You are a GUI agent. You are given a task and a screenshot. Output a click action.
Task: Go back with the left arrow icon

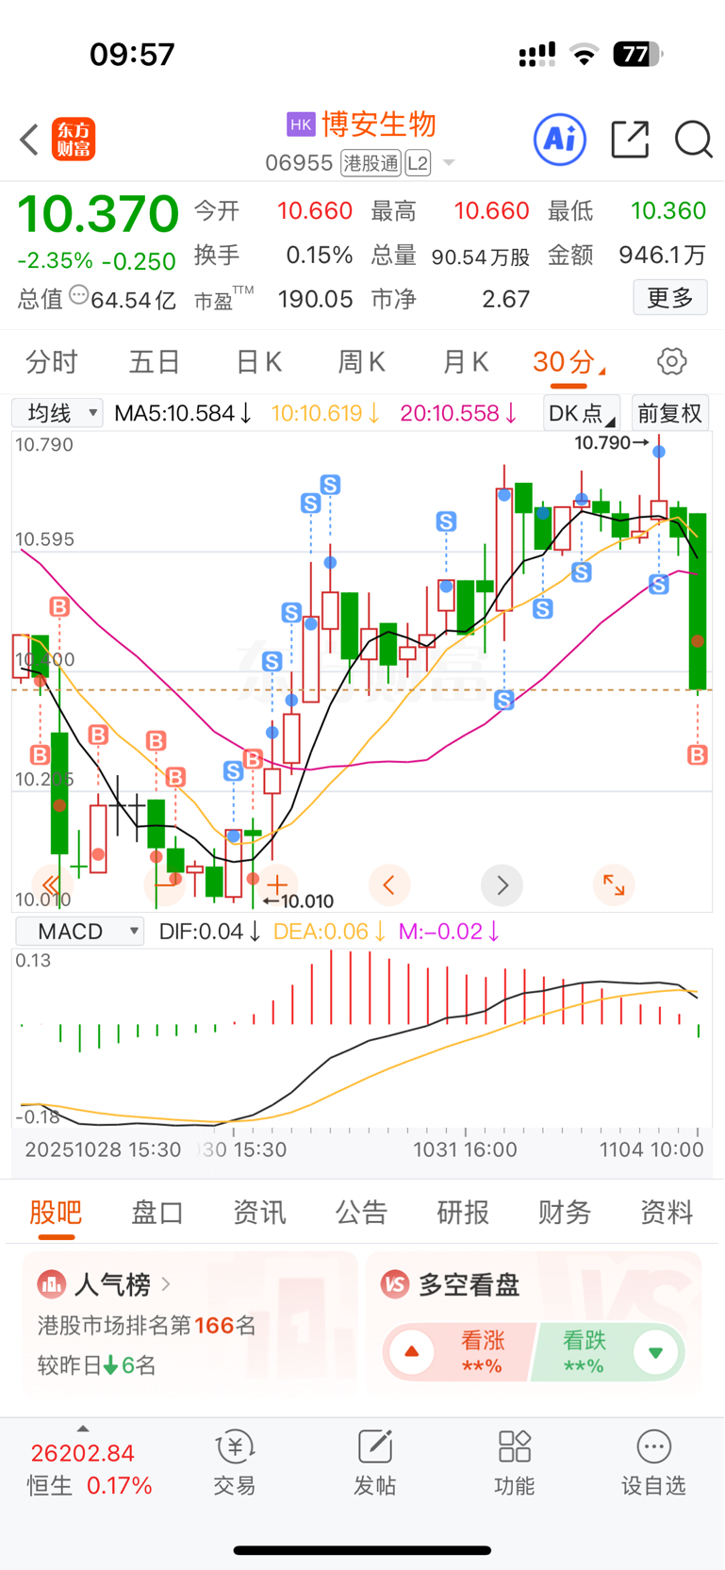[29, 140]
